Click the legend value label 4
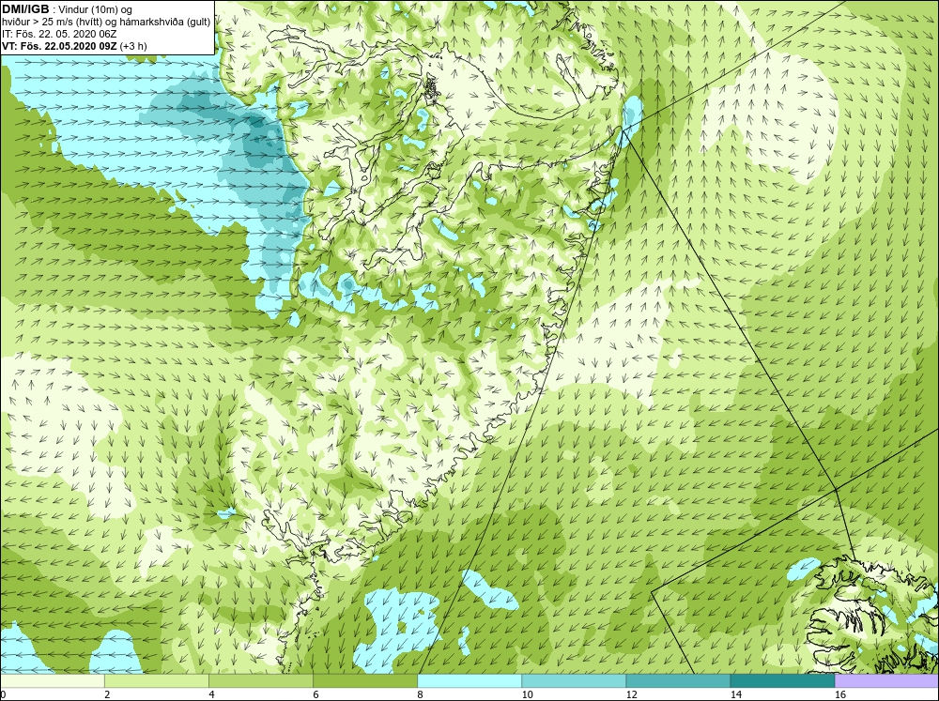Image resolution: width=939 pixels, height=701 pixels. pos(211,694)
